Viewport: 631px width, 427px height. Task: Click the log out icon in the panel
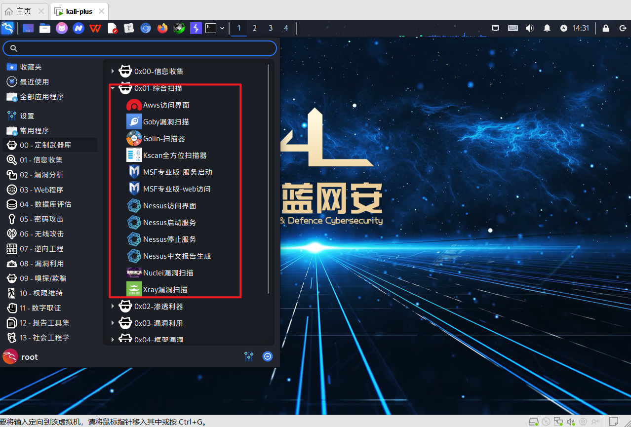pos(622,28)
